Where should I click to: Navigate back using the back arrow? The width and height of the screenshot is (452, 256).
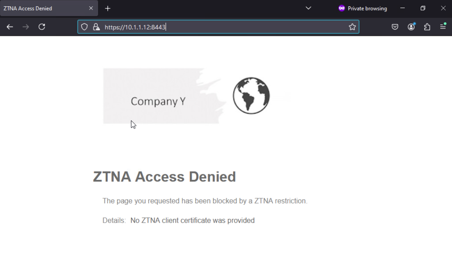pos(10,27)
